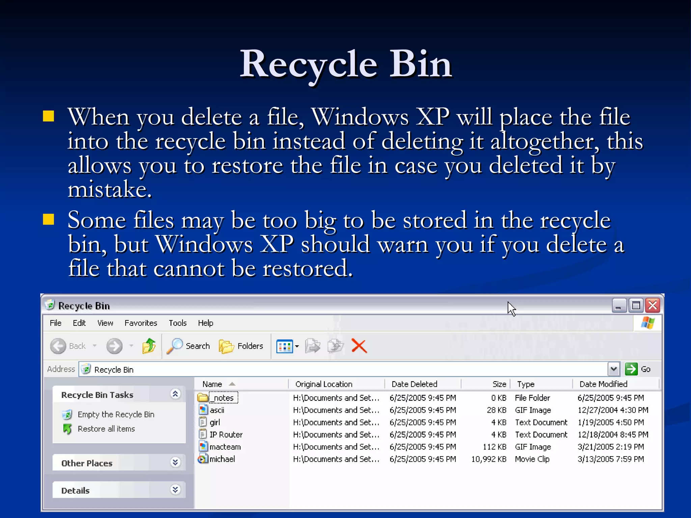Expand the Details panel
This screenshot has height=518, width=691.
coord(175,489)
